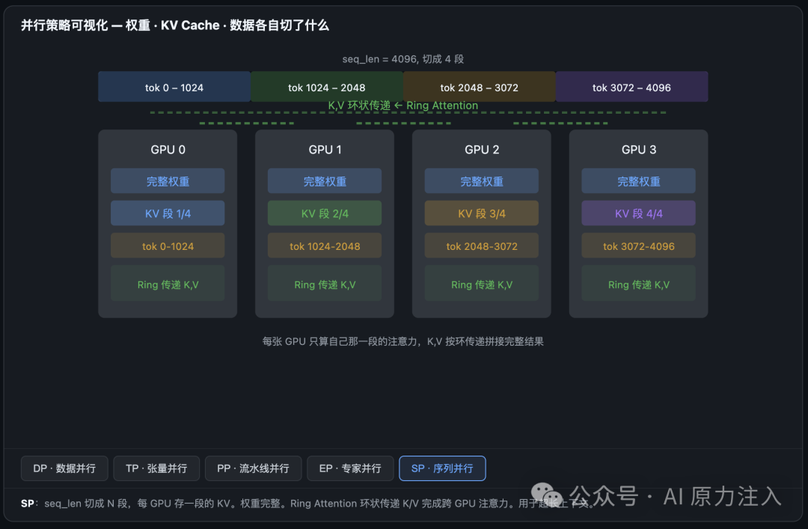808x529 pixels.
Task: Click 完整权重 block in GPU 0
Action: (x=168, y=181)
